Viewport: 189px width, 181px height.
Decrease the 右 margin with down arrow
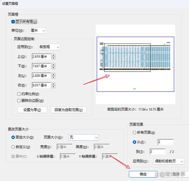tap(53, 87)
